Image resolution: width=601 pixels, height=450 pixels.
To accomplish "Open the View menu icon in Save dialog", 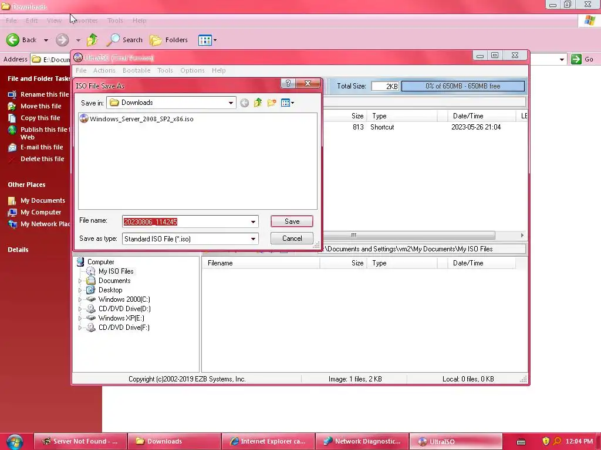I will [x=288, y=103].
